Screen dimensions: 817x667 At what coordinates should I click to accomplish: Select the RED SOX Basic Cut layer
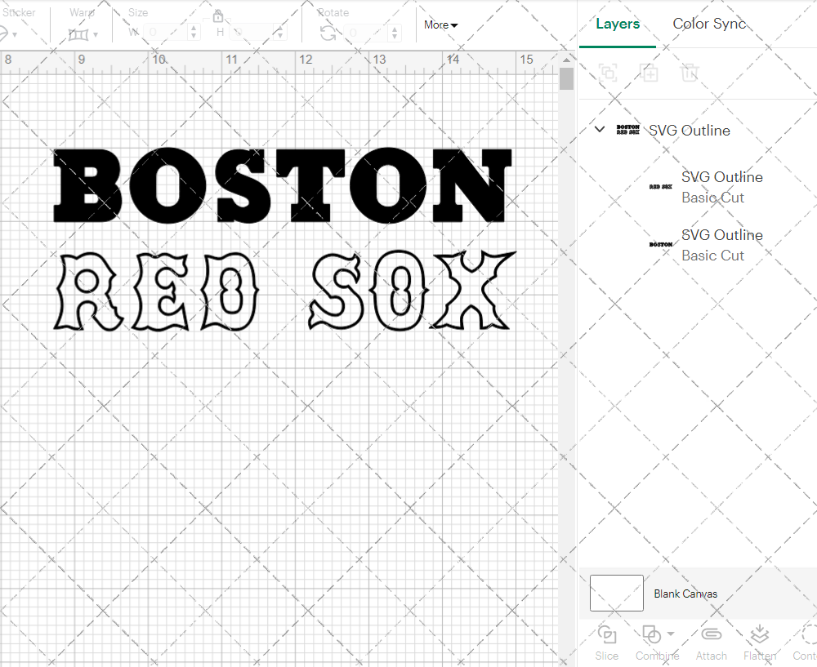(x=722, y=187)
